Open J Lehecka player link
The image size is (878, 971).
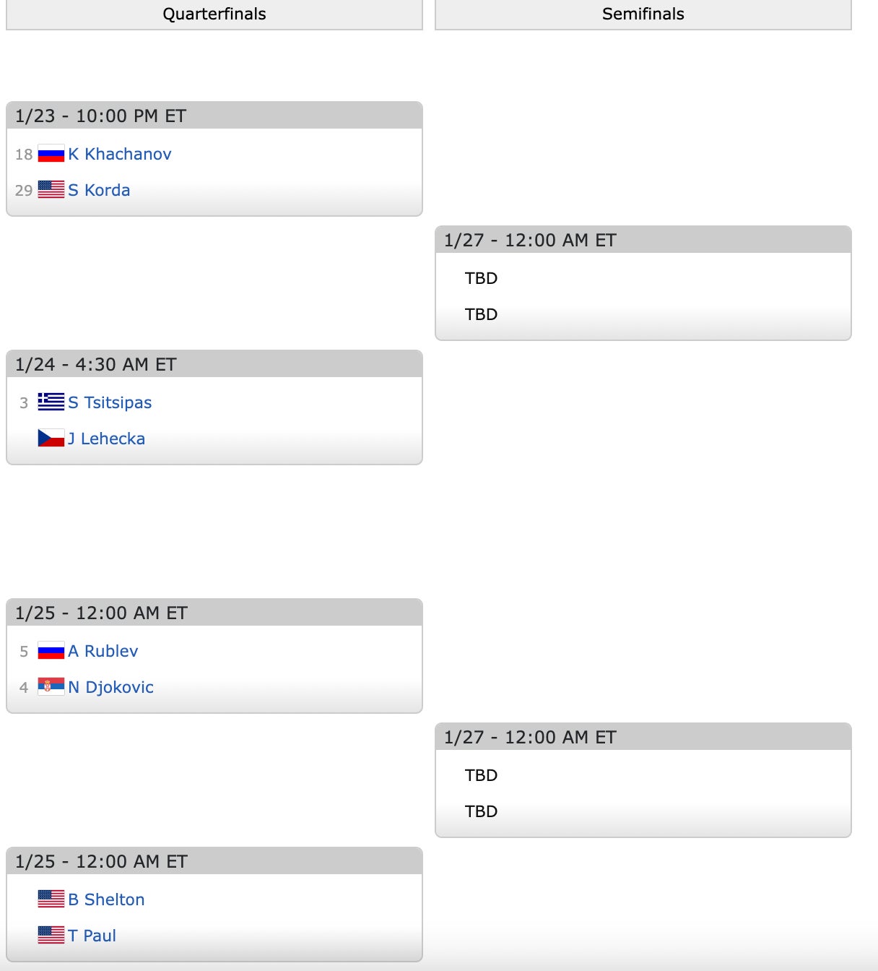point(106,439)
